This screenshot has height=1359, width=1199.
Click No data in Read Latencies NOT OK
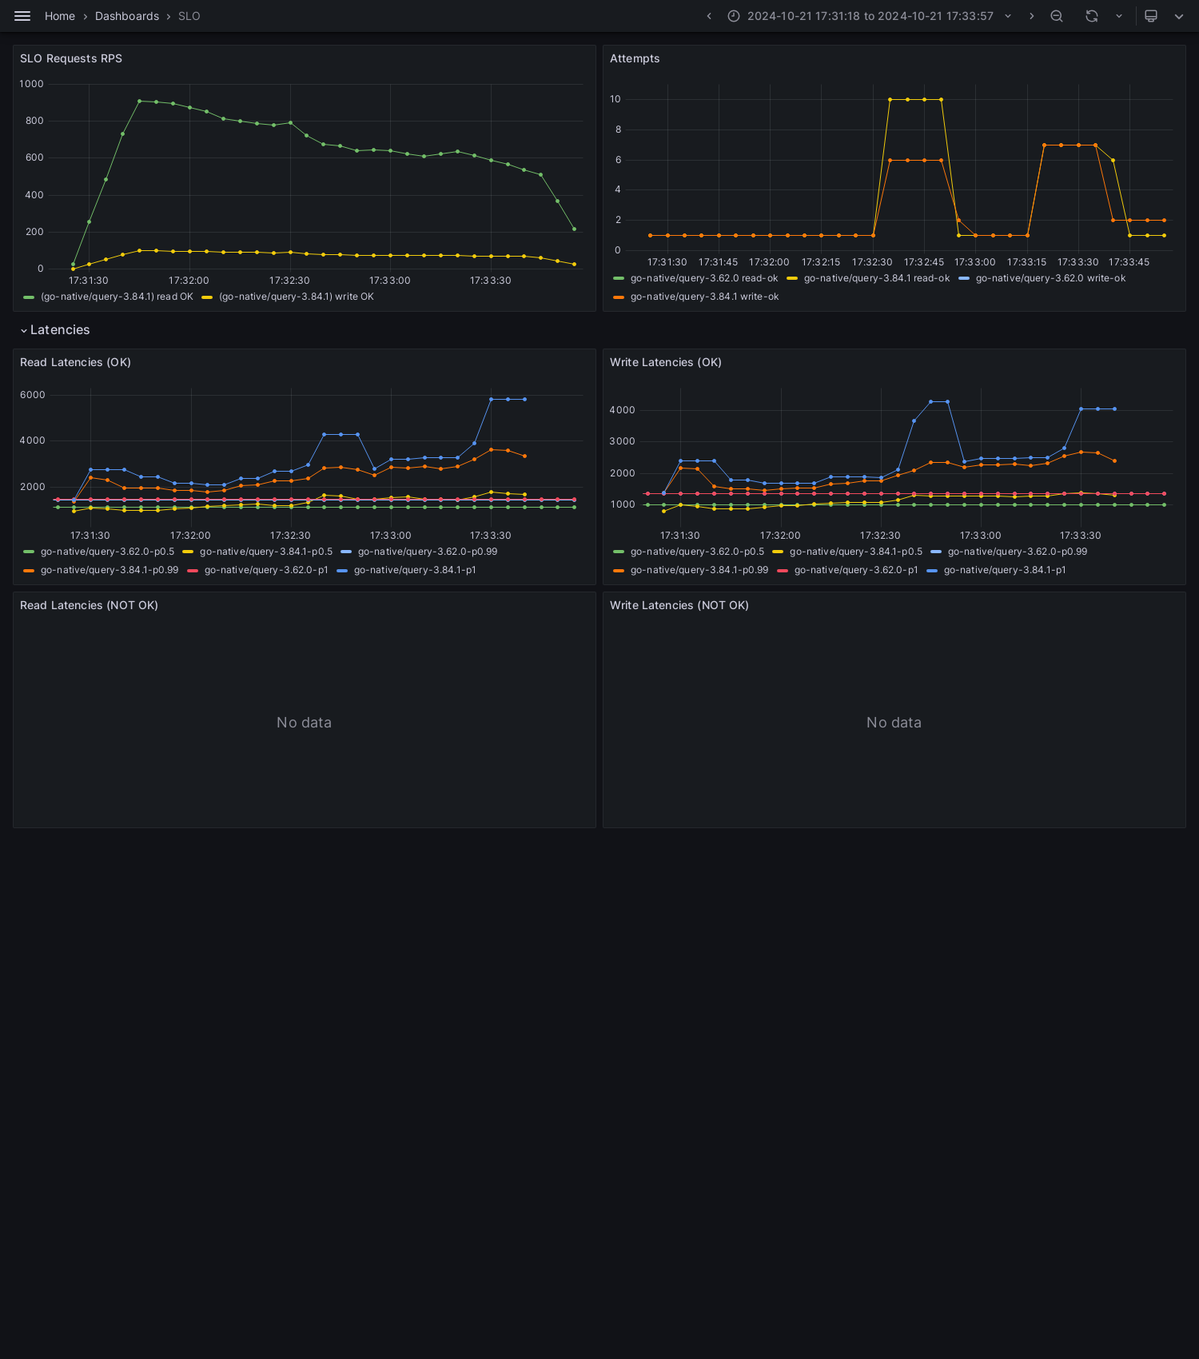[x=304, y=723]
